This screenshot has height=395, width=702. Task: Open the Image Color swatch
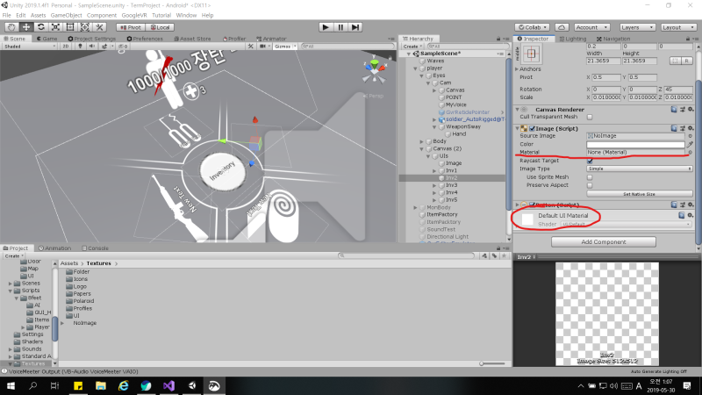tap(635, 144)
